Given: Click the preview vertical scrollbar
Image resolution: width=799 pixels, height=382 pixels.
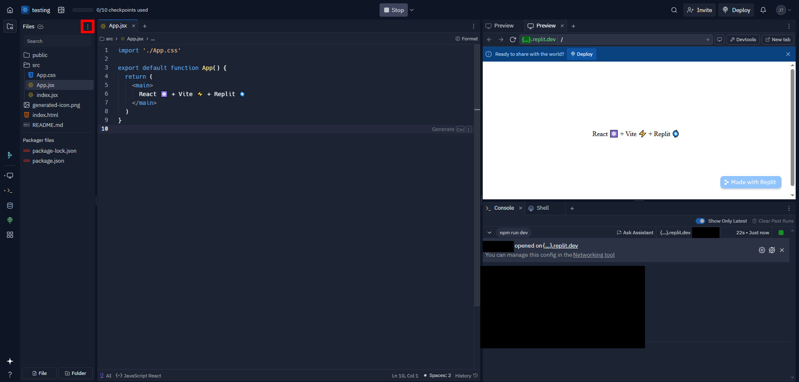Looking at the screenshot, I should point(792,127).
